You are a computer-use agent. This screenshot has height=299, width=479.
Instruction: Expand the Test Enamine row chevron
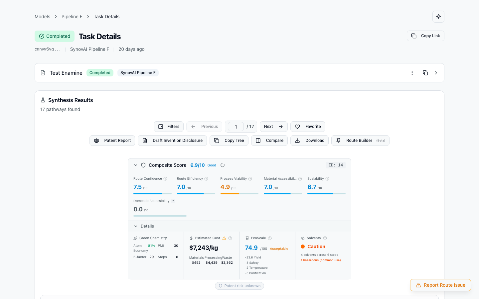coord(436,73)
